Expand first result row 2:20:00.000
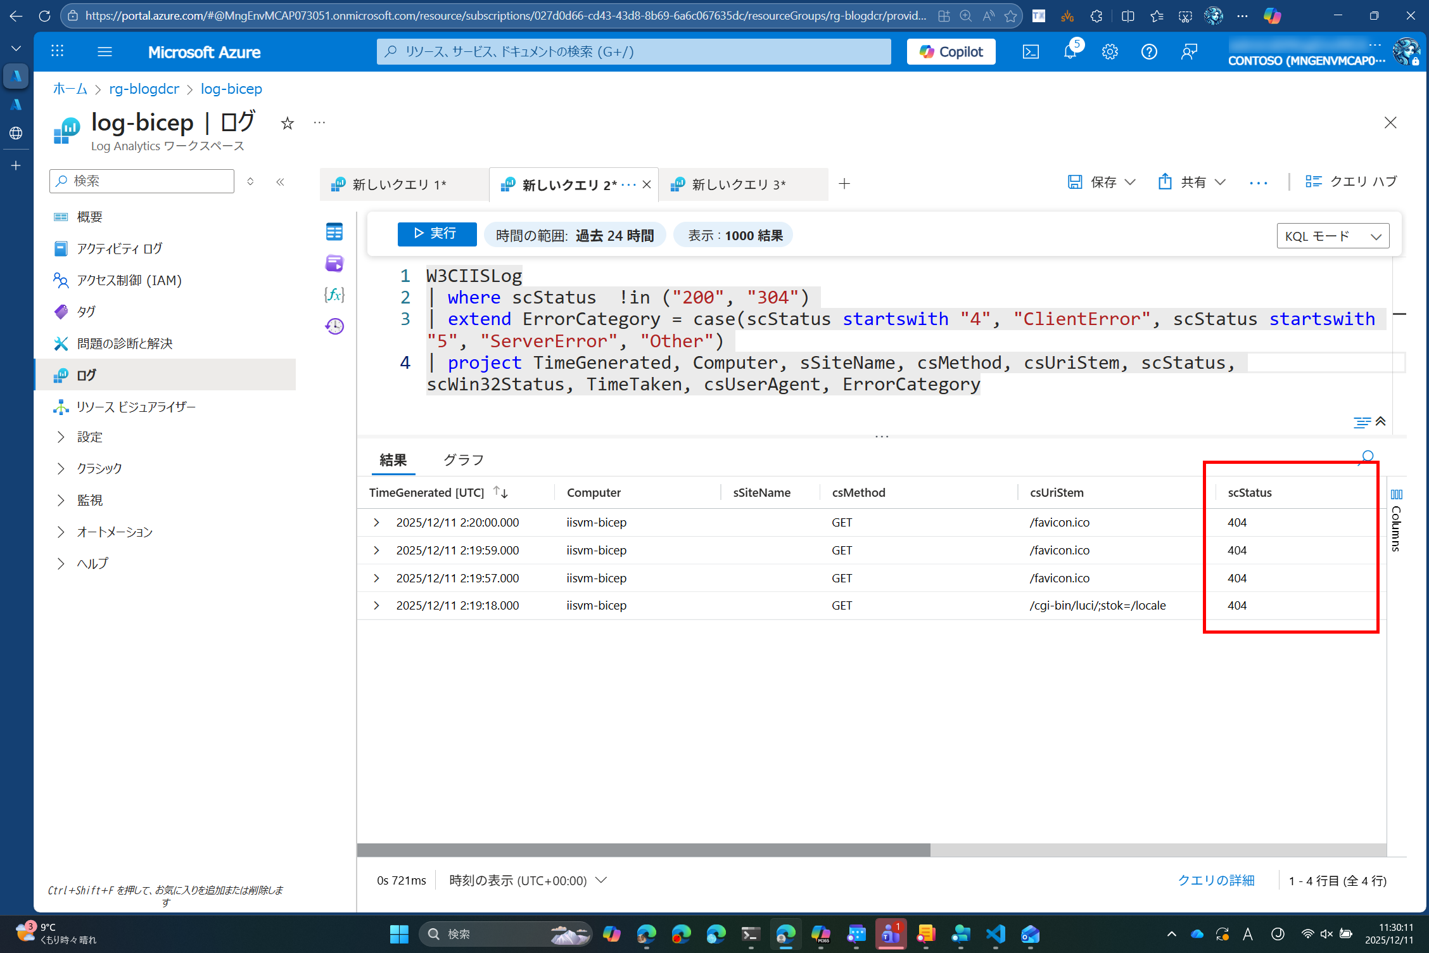 376,522
